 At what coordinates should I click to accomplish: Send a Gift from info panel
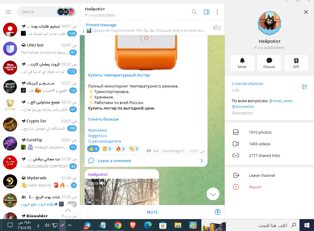point(296,63)
